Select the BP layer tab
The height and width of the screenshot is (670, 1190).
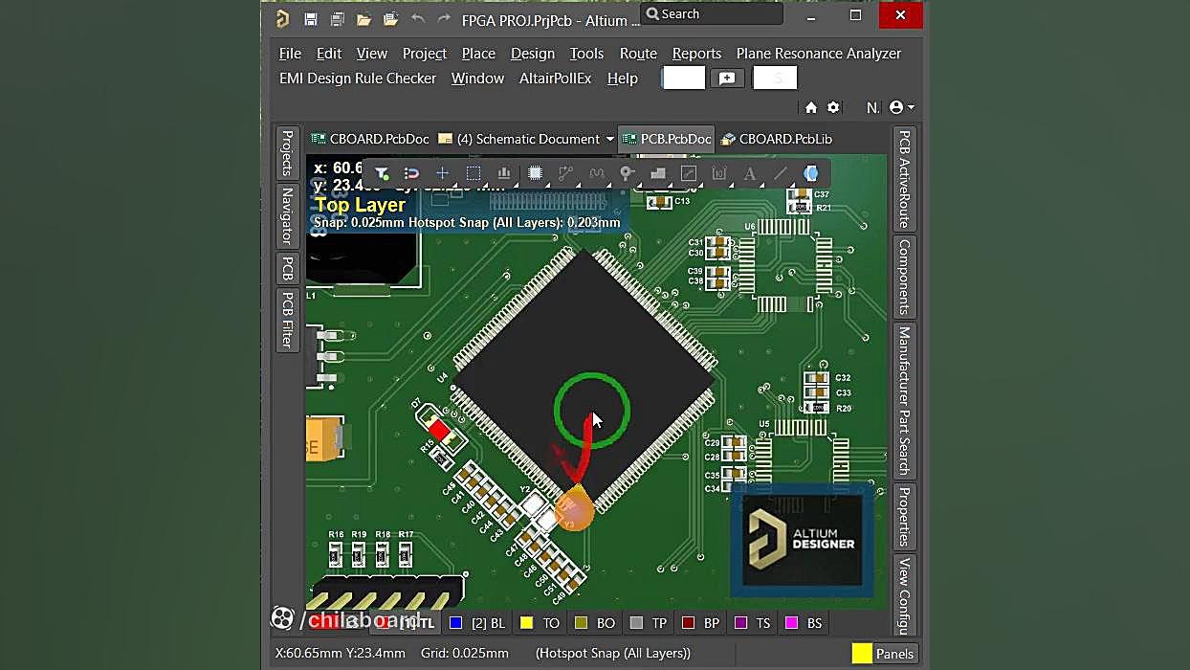pos(700,623)
